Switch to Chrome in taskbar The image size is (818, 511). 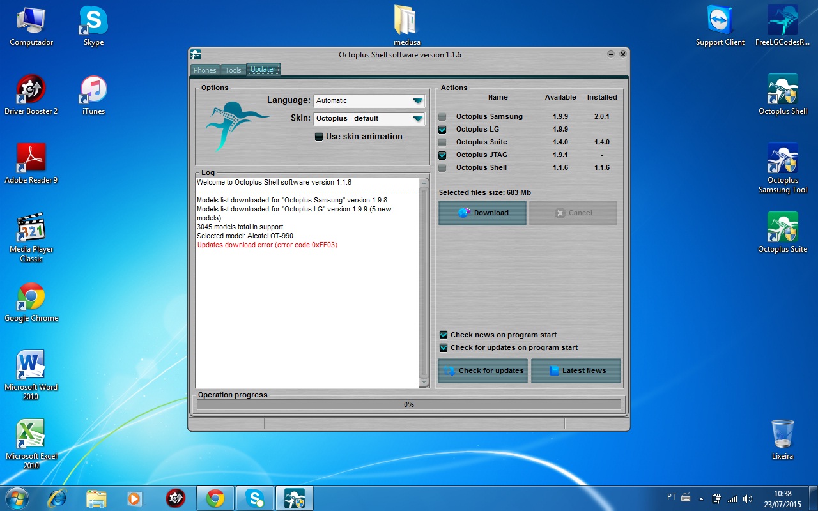click(x=215, y=498)
